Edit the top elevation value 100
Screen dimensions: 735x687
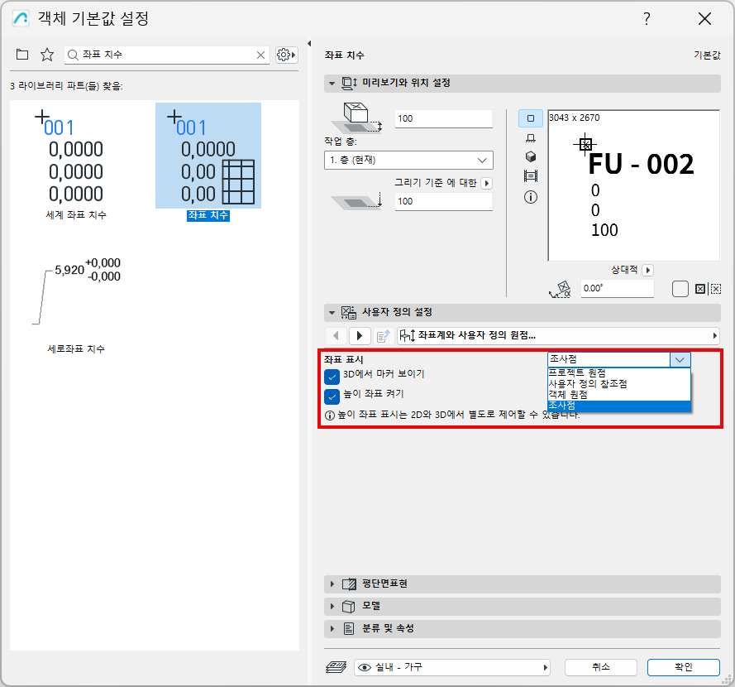(443, 118)
